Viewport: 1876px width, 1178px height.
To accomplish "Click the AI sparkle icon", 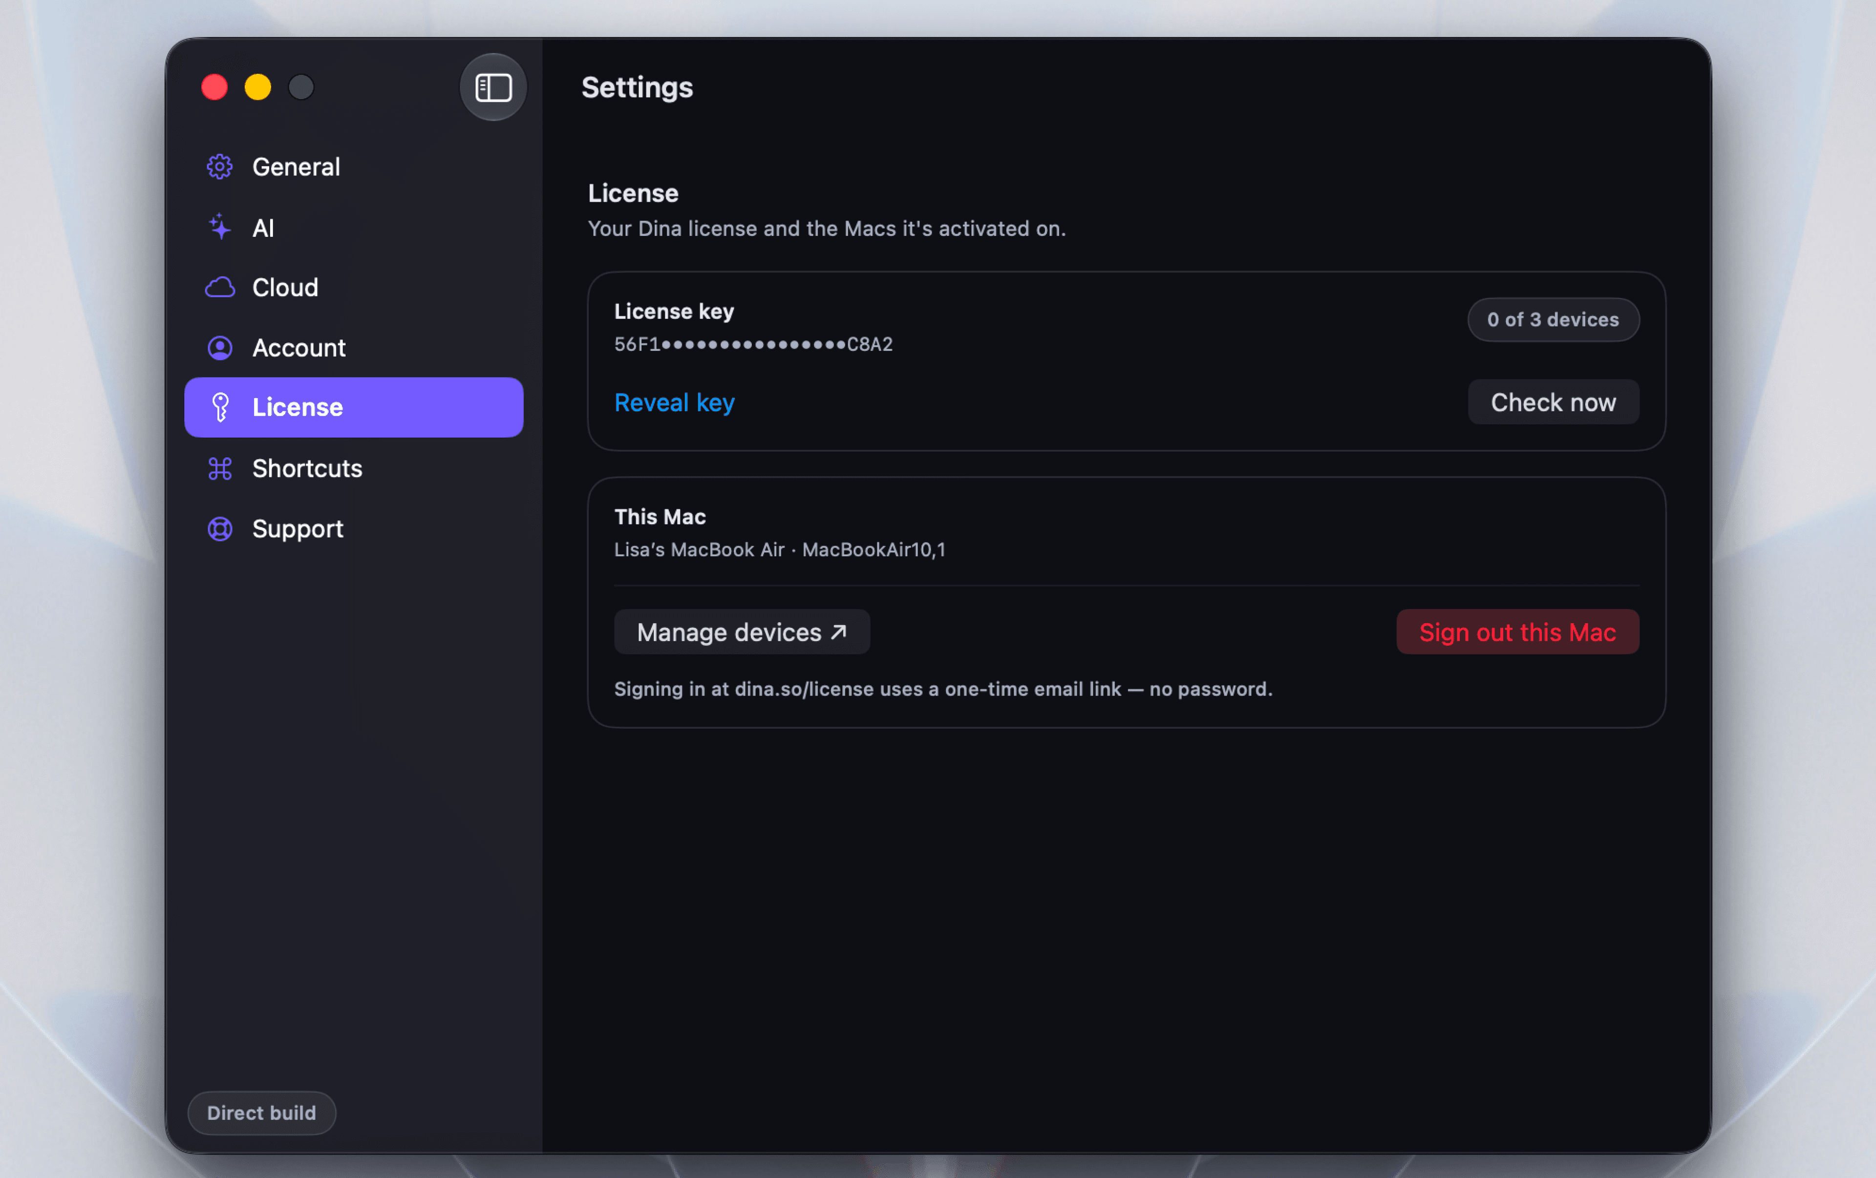I will click(x=220, y=228).
